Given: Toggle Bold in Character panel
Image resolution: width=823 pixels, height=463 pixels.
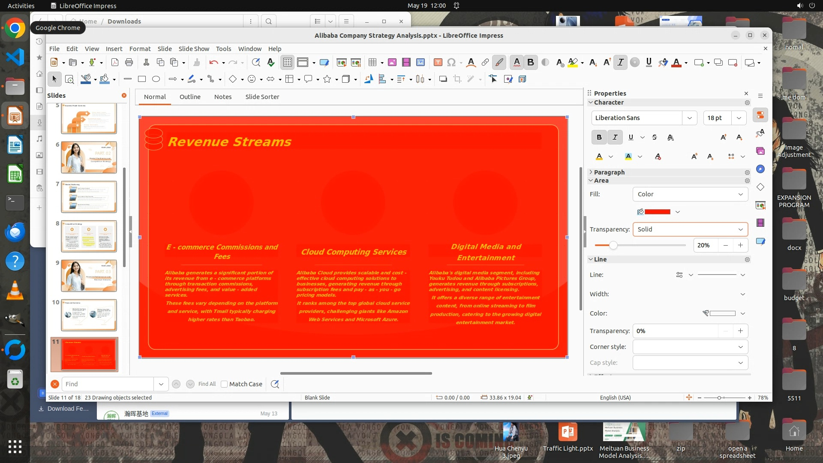Looking at the screenshot, I should pyautogui.click(x=599, y=137).
